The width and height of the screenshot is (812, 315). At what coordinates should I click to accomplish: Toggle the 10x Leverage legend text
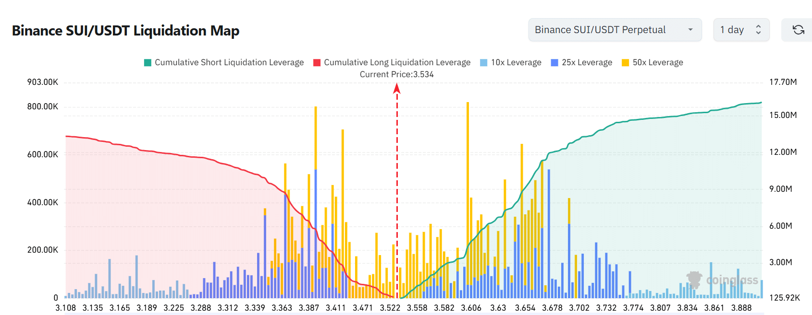point(516,62)
